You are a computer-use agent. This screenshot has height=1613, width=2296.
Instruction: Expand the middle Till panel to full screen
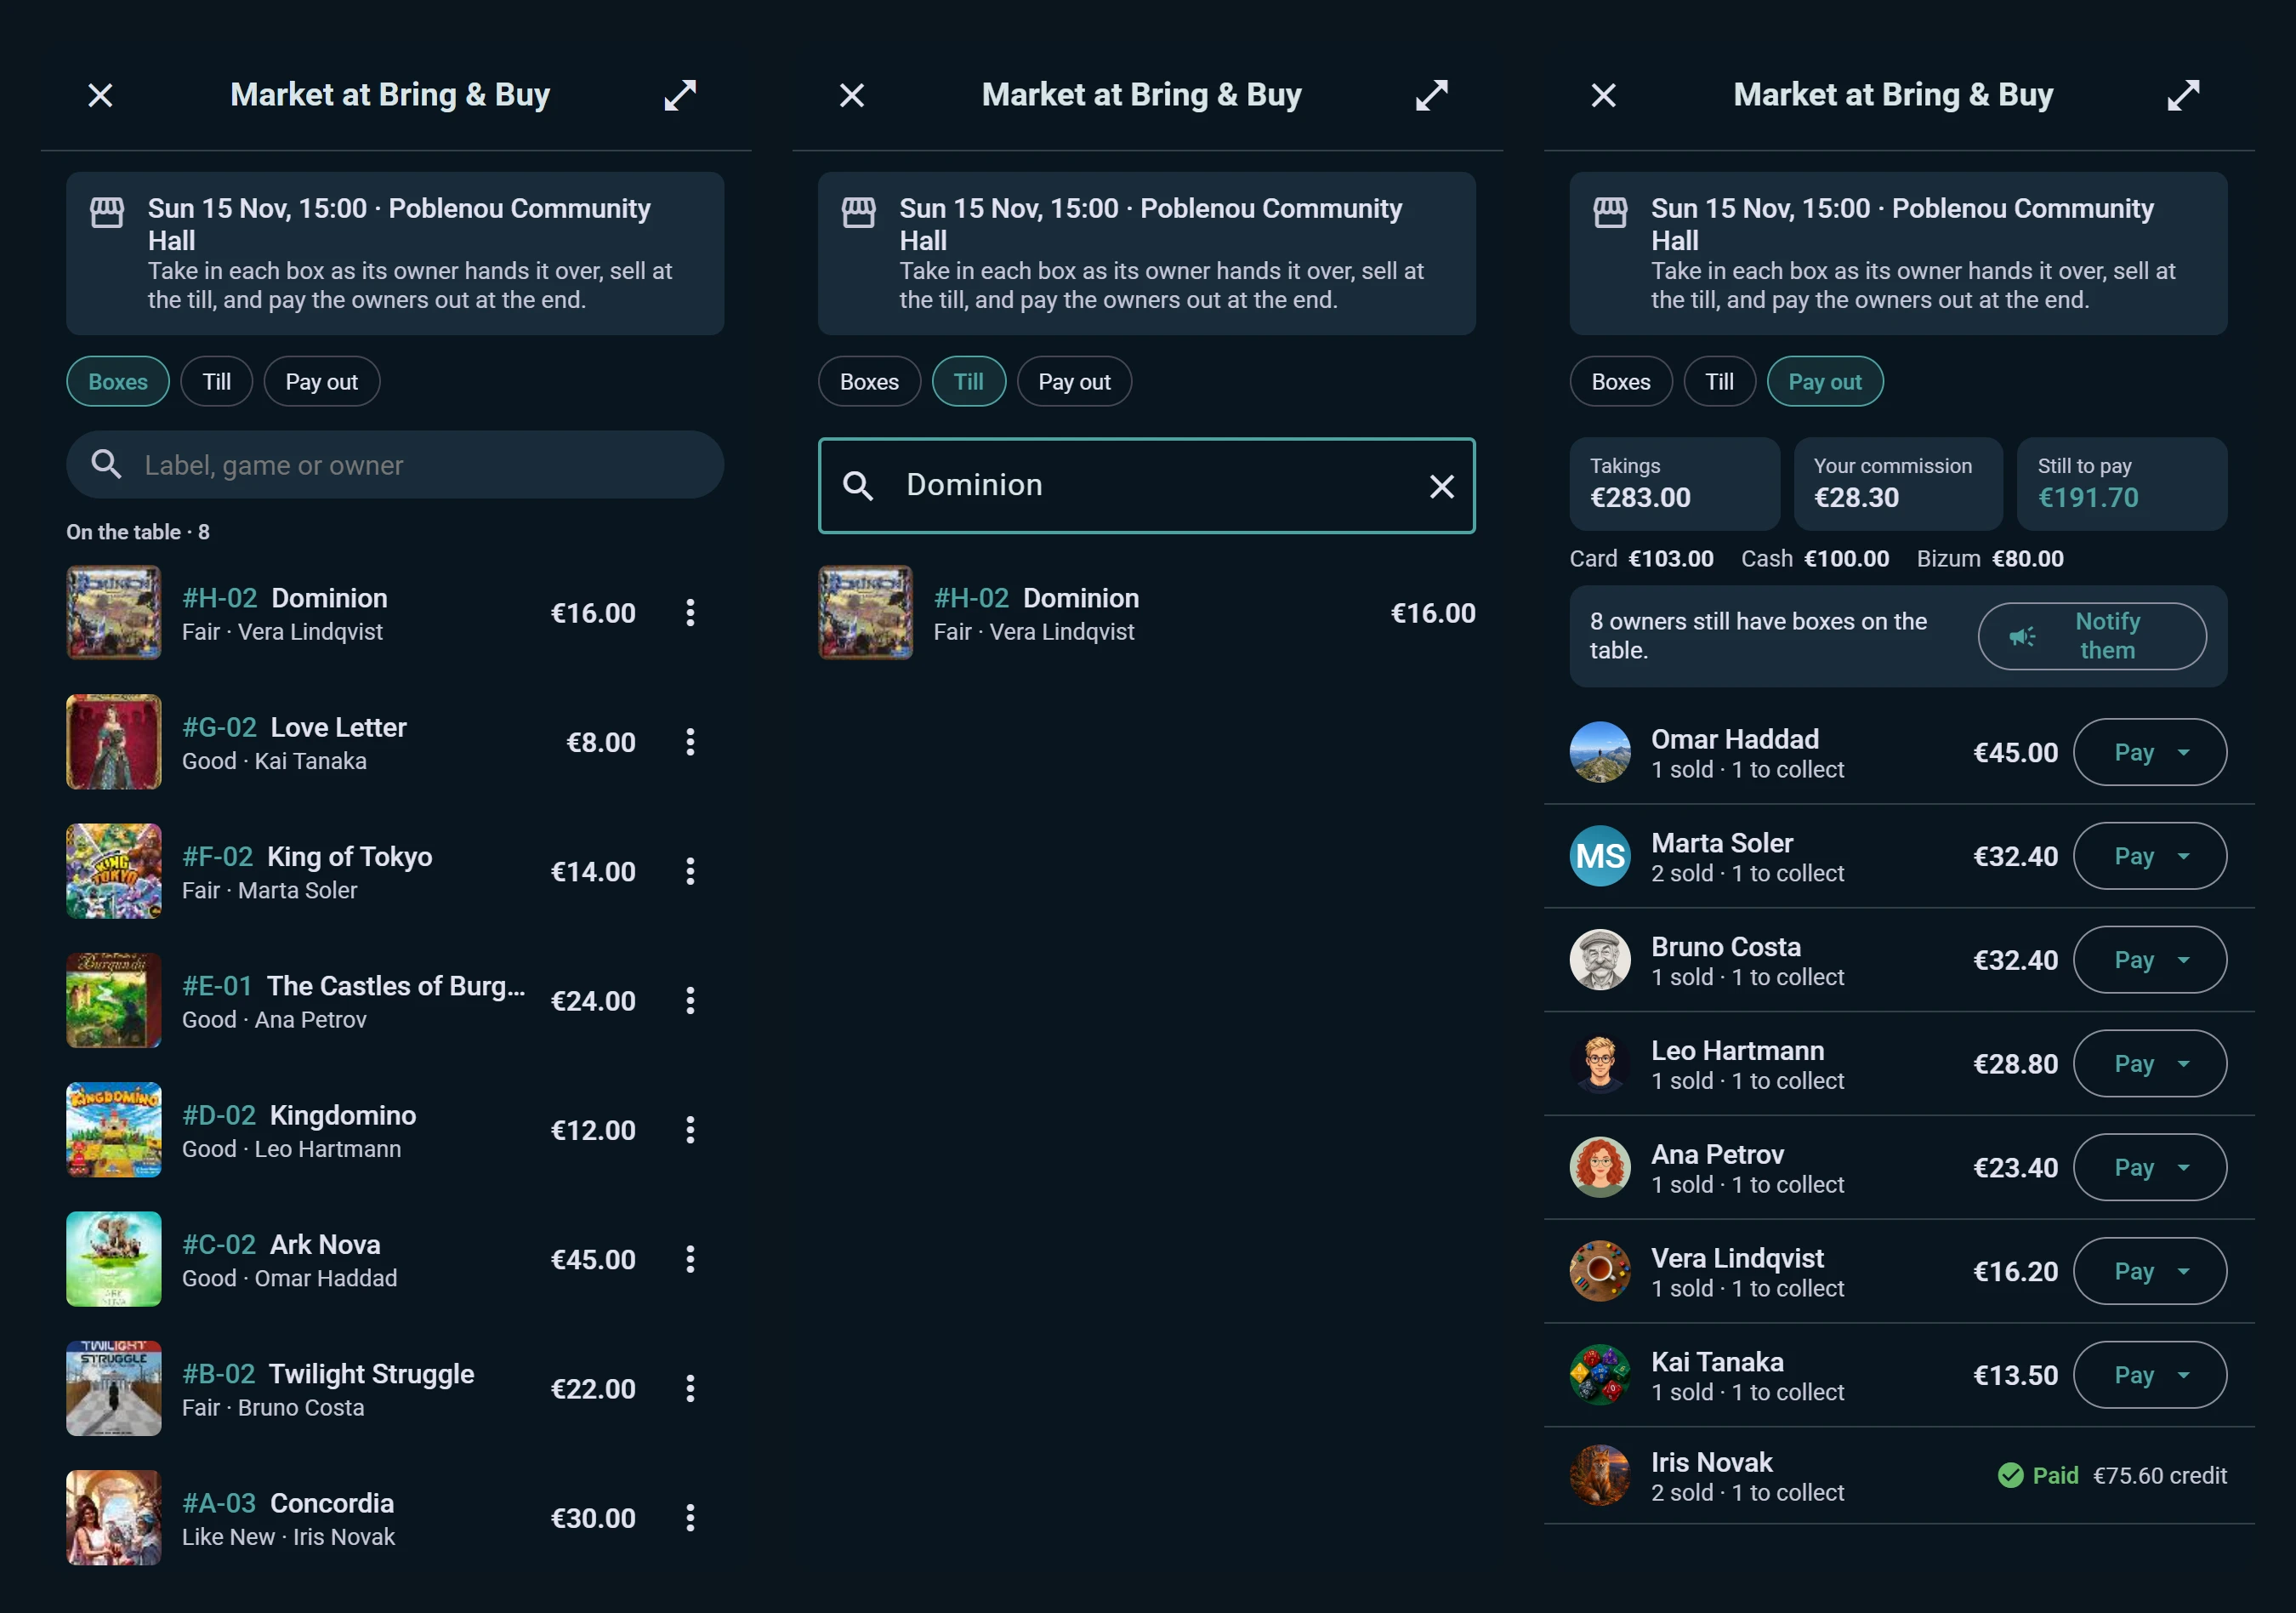click(1432, 95)
